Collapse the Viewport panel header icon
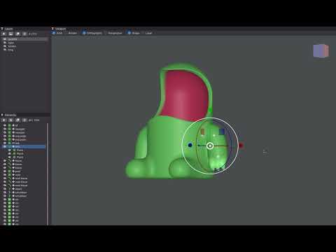 point(52,29)
